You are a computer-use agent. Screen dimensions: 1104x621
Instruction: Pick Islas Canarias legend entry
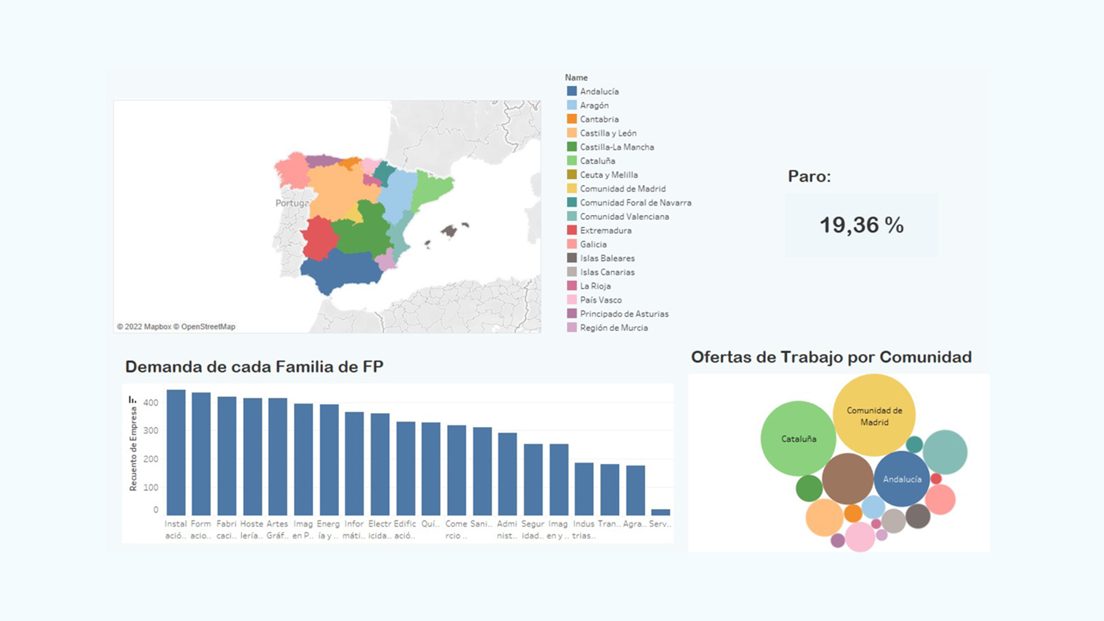click(x=606, y=272)
